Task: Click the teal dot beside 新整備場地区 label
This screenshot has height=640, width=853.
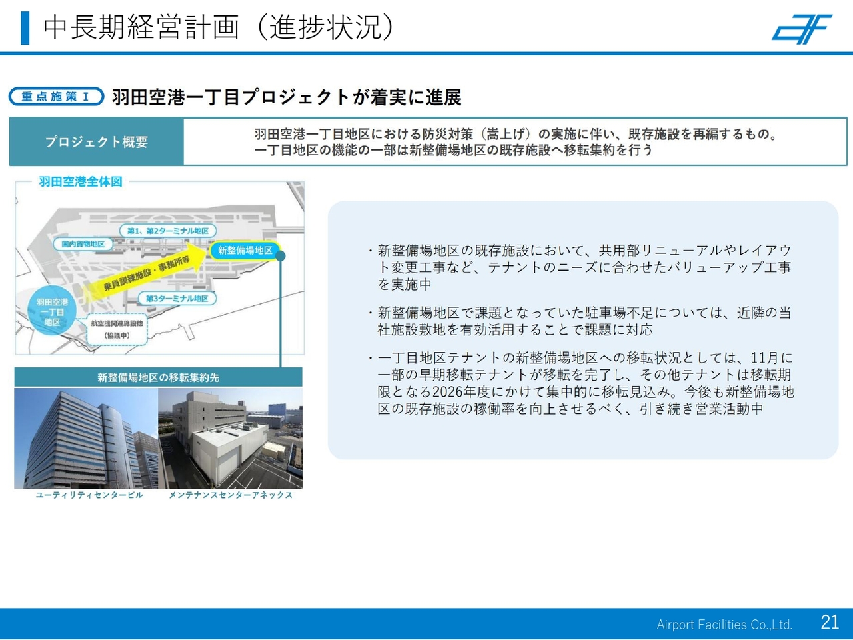Action: coord(281,255)
